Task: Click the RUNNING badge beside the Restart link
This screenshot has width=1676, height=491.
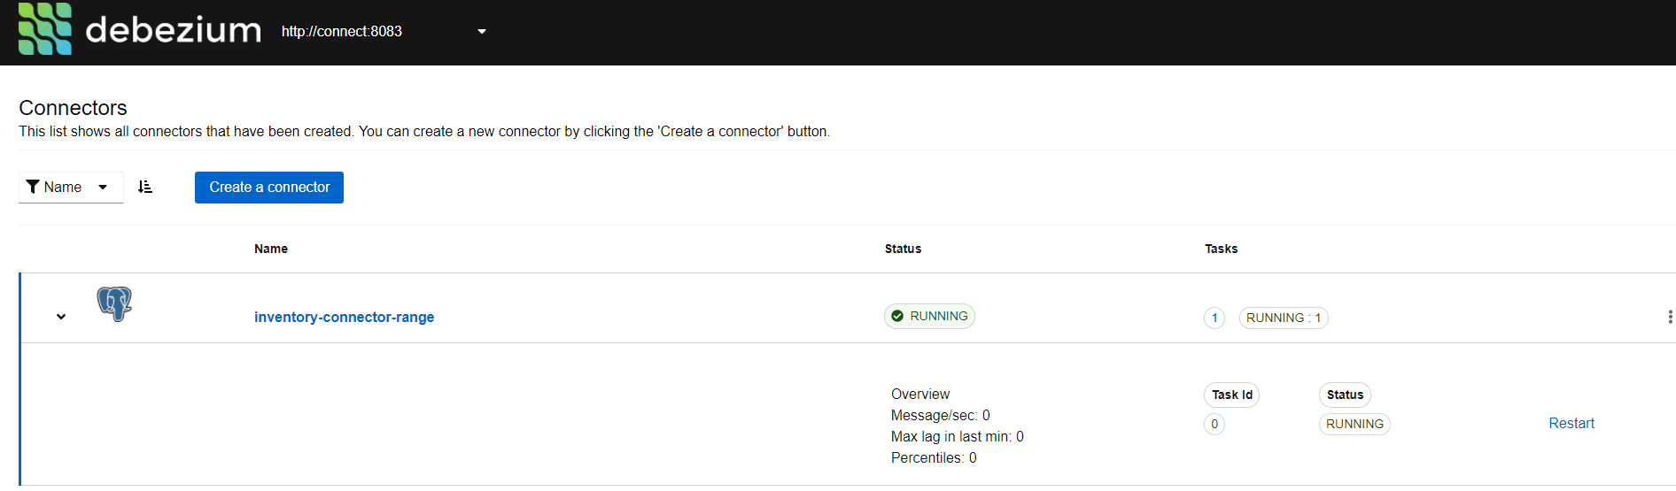Action: tap(1354, 424)
